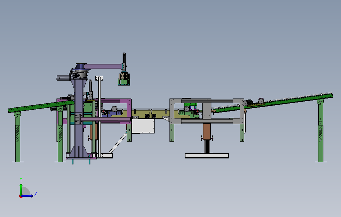Select the white control box under the center conveyor

pyautogui.click(x=143, y=126)
